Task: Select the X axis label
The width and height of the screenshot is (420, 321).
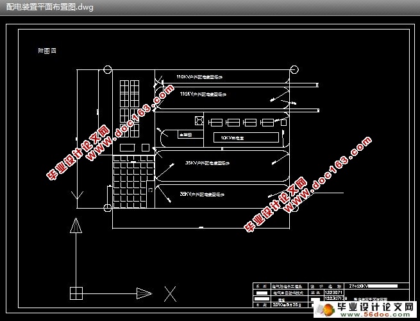Action: click(170, 294)
